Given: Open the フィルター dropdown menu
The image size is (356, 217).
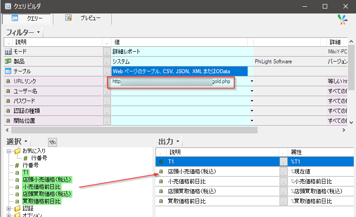Looking at the screenshot, I should (x=38, y=32).
